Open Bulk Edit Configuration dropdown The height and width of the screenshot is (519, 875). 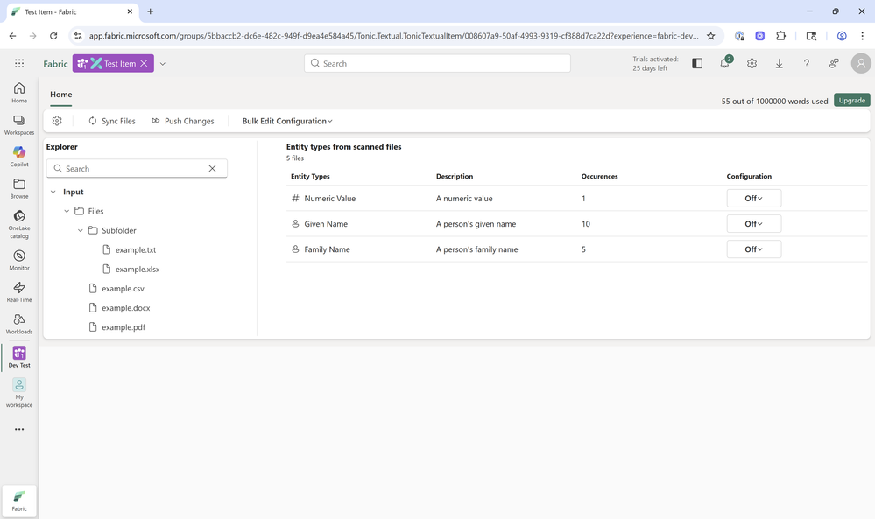(286, 121)
